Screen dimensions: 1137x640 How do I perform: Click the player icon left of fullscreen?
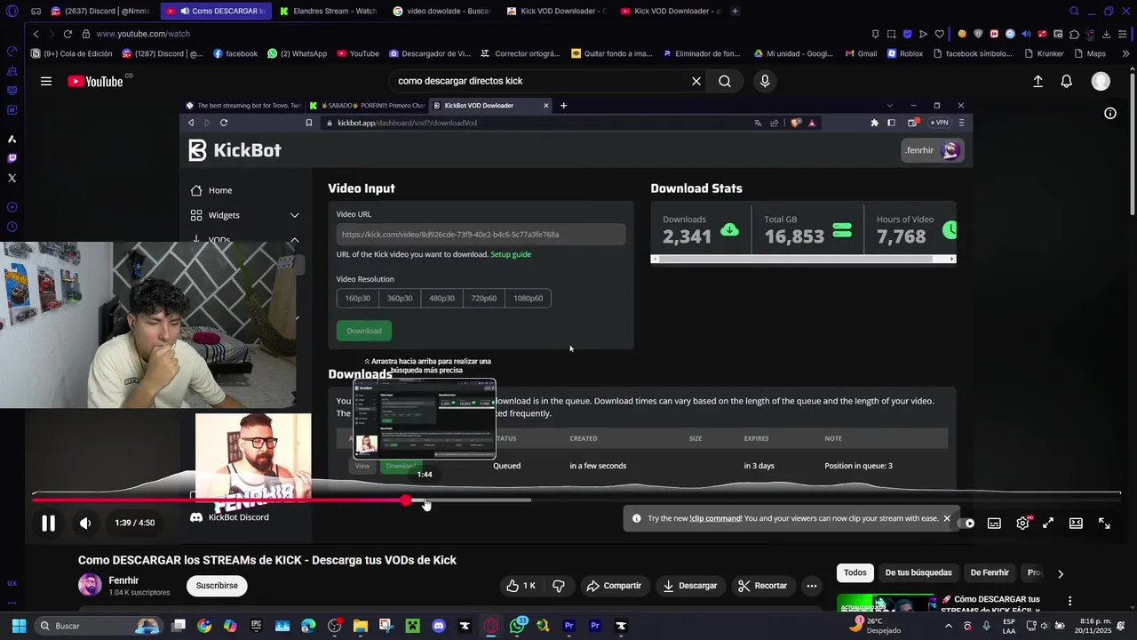1076,524
